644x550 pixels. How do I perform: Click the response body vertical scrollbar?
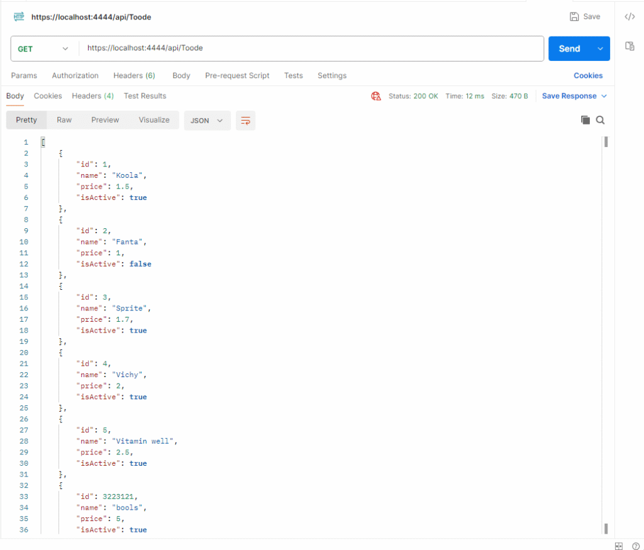(606, 333)
